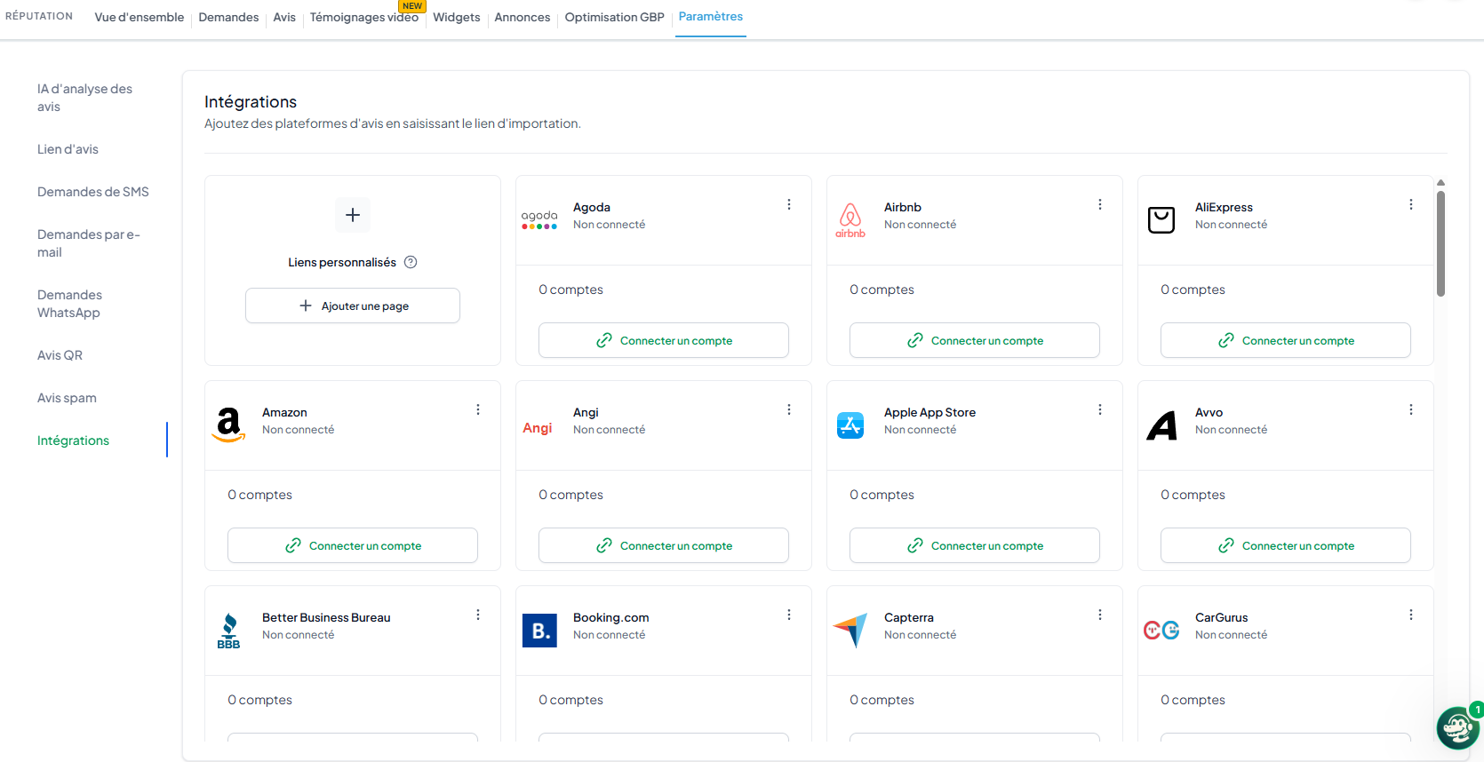The image size is (1484, 762).
Task: Switch to the Widgets tab
Action: 457,17
